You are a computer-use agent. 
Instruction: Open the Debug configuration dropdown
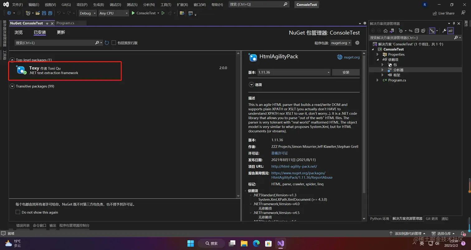tap(88, 13)
